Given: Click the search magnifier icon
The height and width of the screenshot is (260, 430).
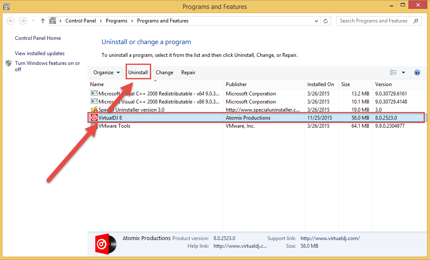Looking at the screenshot, I should tap(416, 21).
